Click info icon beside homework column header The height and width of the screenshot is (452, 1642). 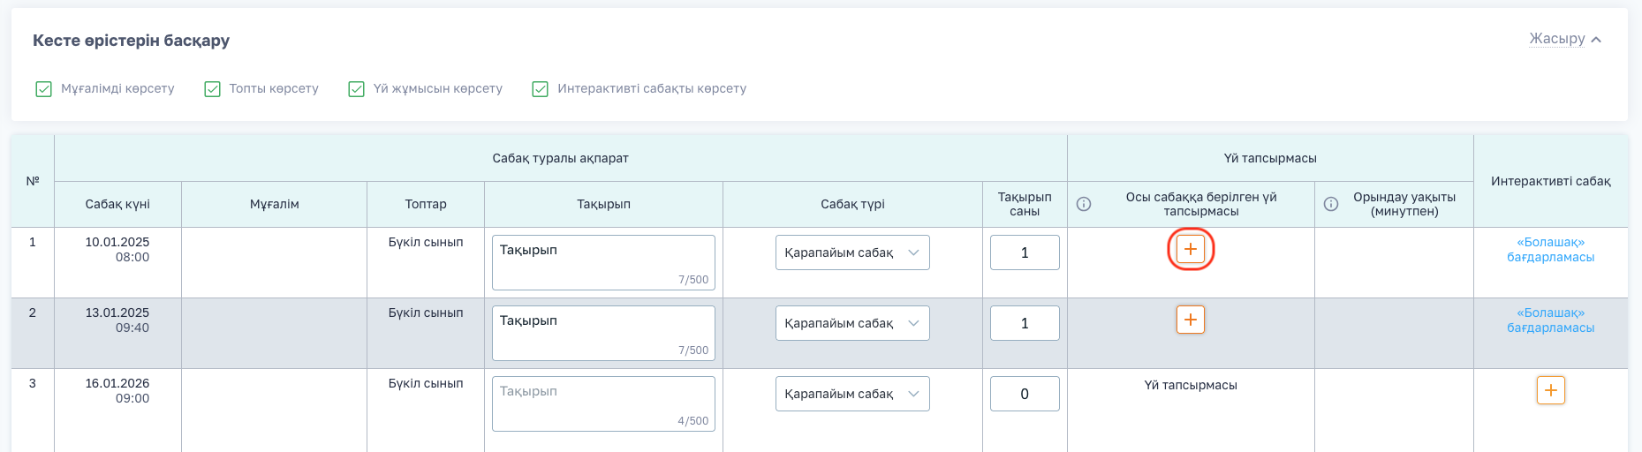[1084, 204]
